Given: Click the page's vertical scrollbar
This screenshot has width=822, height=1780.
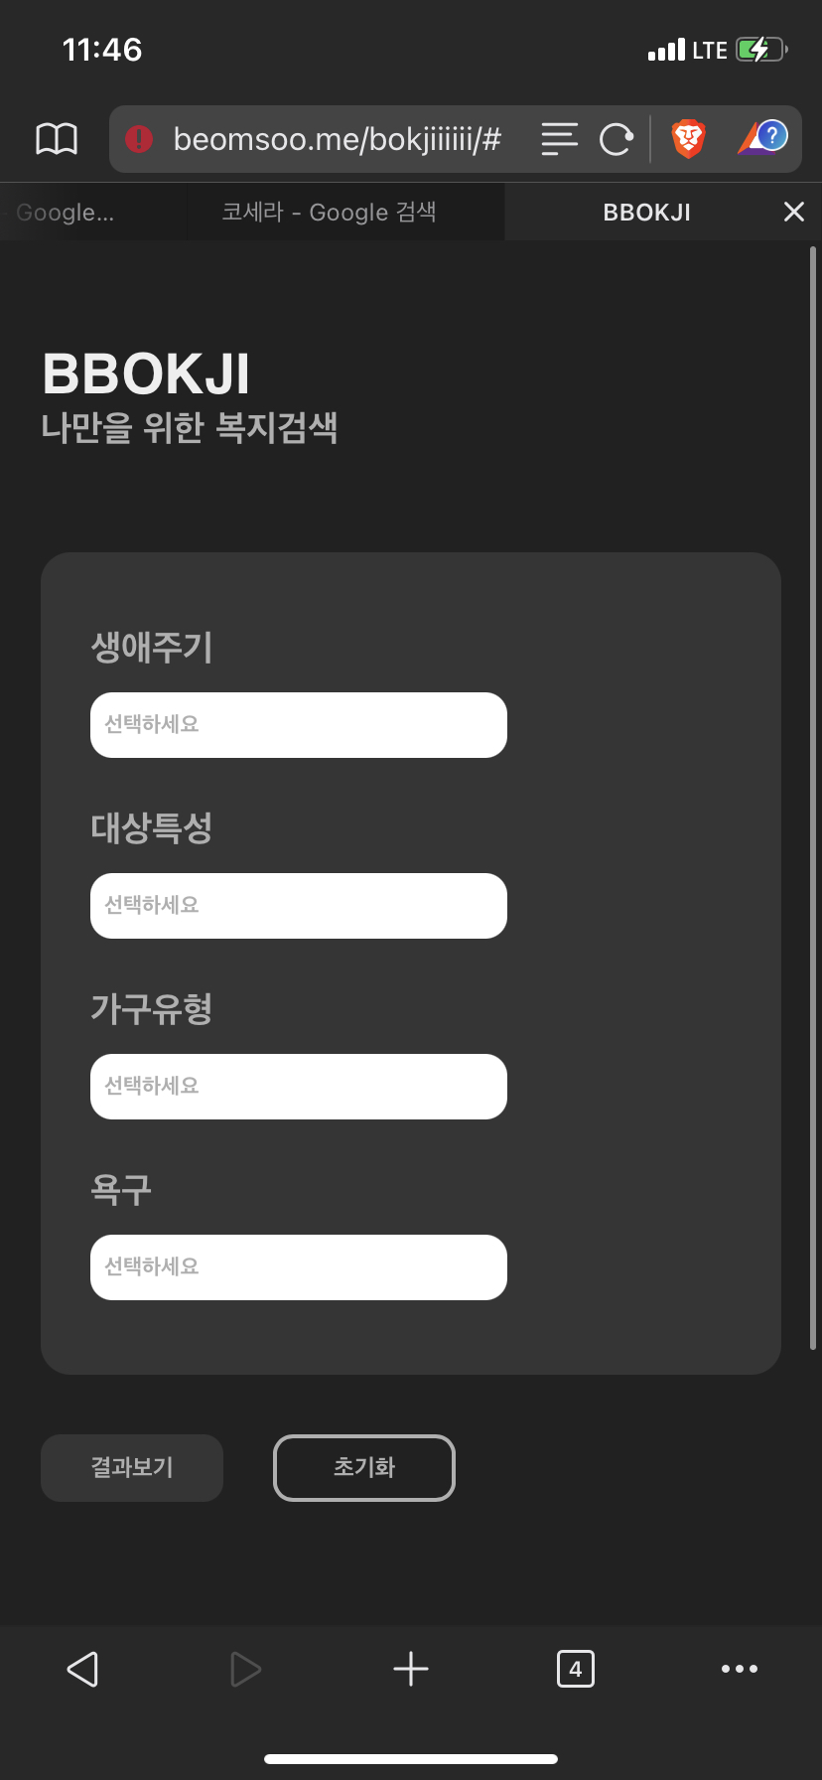Looking at the screenshot, I should (813, 795).
